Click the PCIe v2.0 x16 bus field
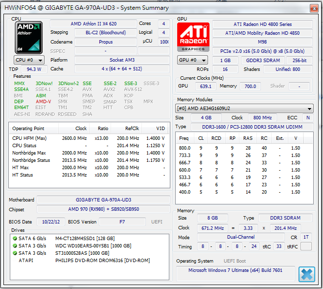 pos(263,51)
